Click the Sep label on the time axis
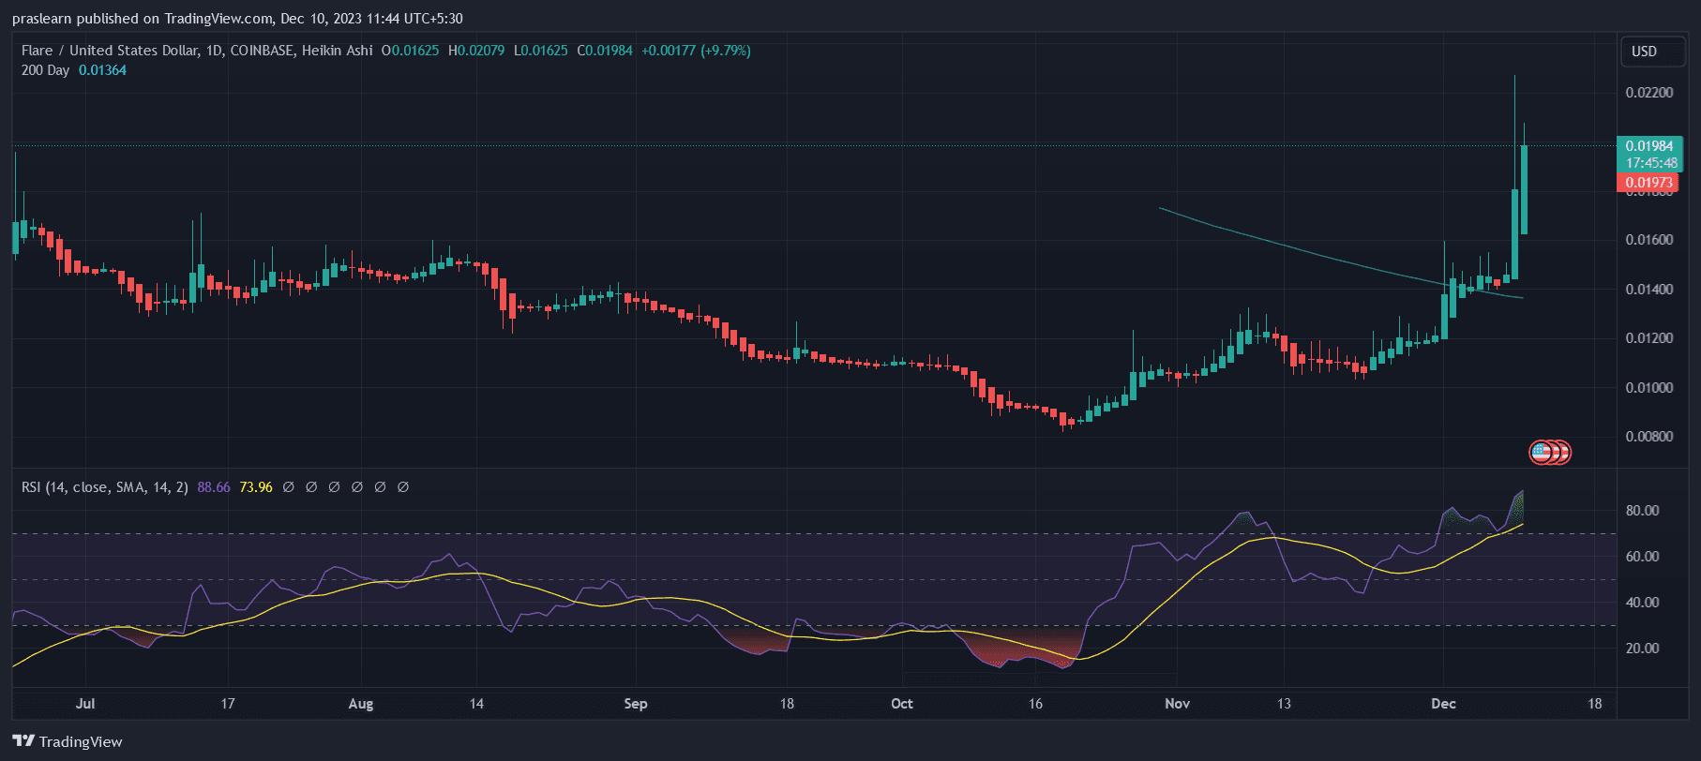Screen dimensions: 1701x761 (x=636, y=704)
